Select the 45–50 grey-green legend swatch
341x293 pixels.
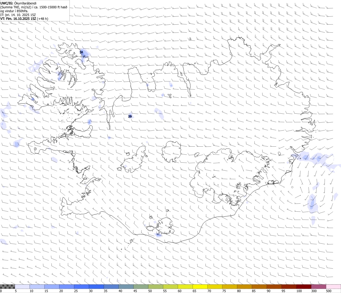point(141,286)
